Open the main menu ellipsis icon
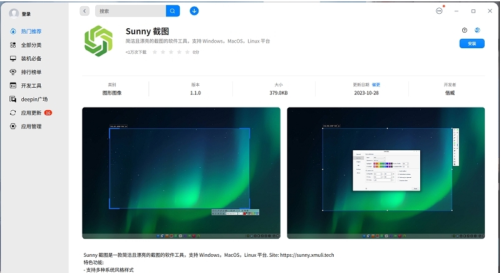501x273 pixels. pyautogui.click(x=440, y=11)
